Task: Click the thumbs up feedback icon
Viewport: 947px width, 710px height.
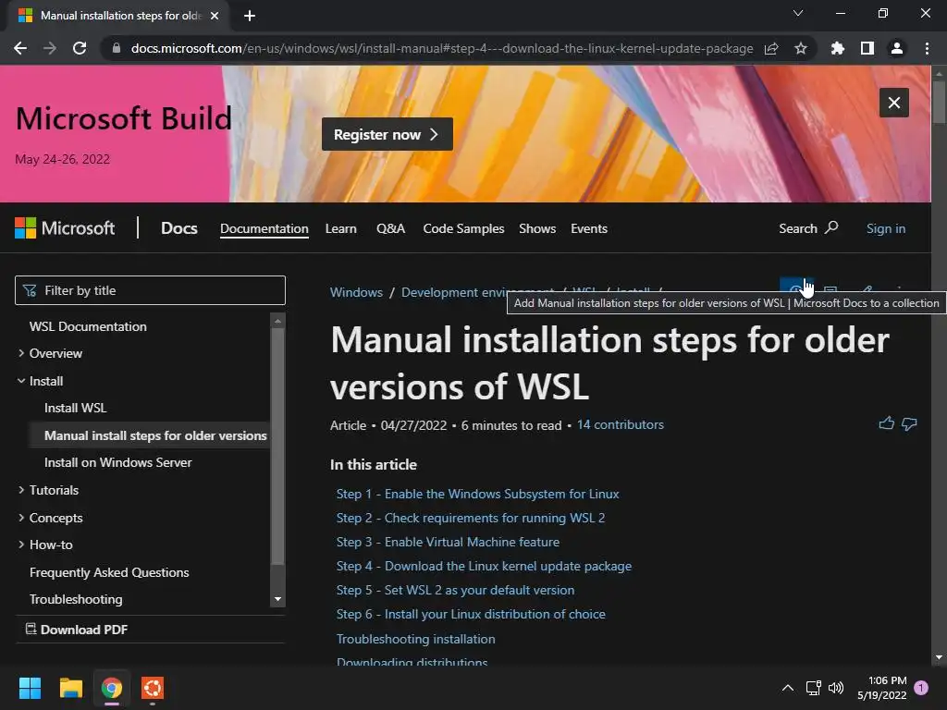Action: (x=886, y=423)
